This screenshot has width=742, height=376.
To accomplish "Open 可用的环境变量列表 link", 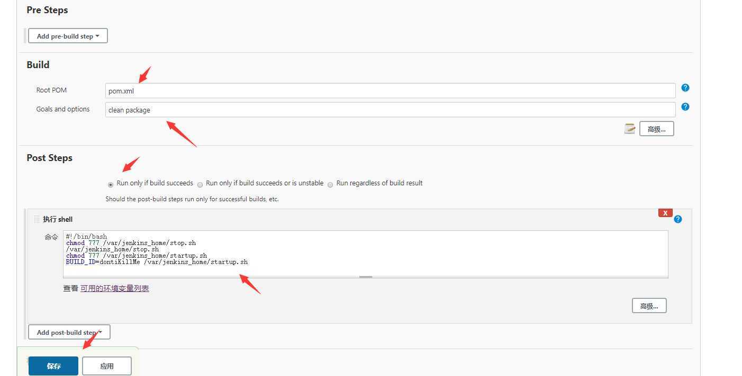I will tap(115, 288).
